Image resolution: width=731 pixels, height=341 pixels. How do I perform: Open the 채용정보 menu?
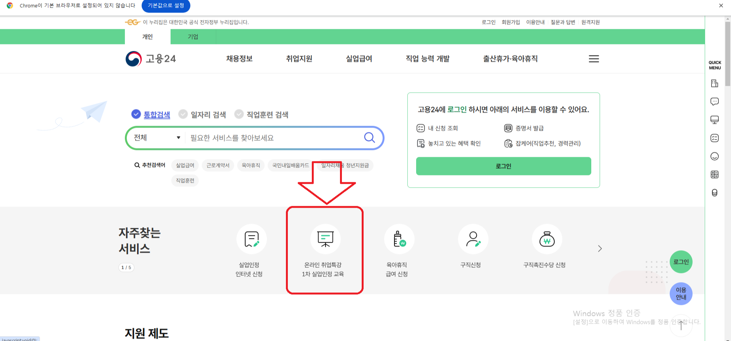(239, 59)
